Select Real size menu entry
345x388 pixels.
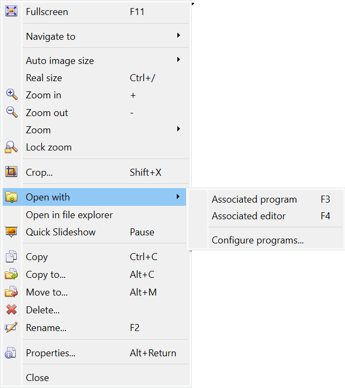click(44, 78)
